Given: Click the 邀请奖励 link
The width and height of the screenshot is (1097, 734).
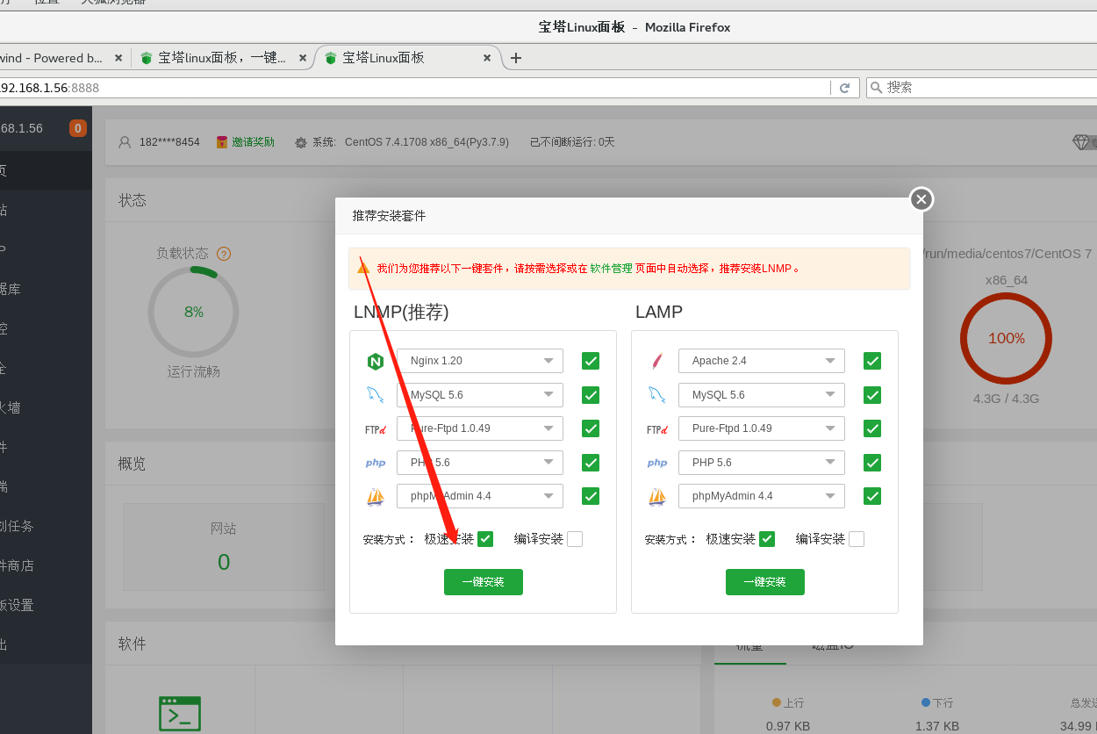Looking at the screenshot, I should point(253,142).
